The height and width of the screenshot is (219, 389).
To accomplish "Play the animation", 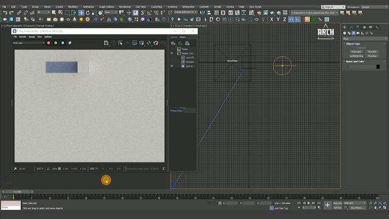I will coord(309,203).
